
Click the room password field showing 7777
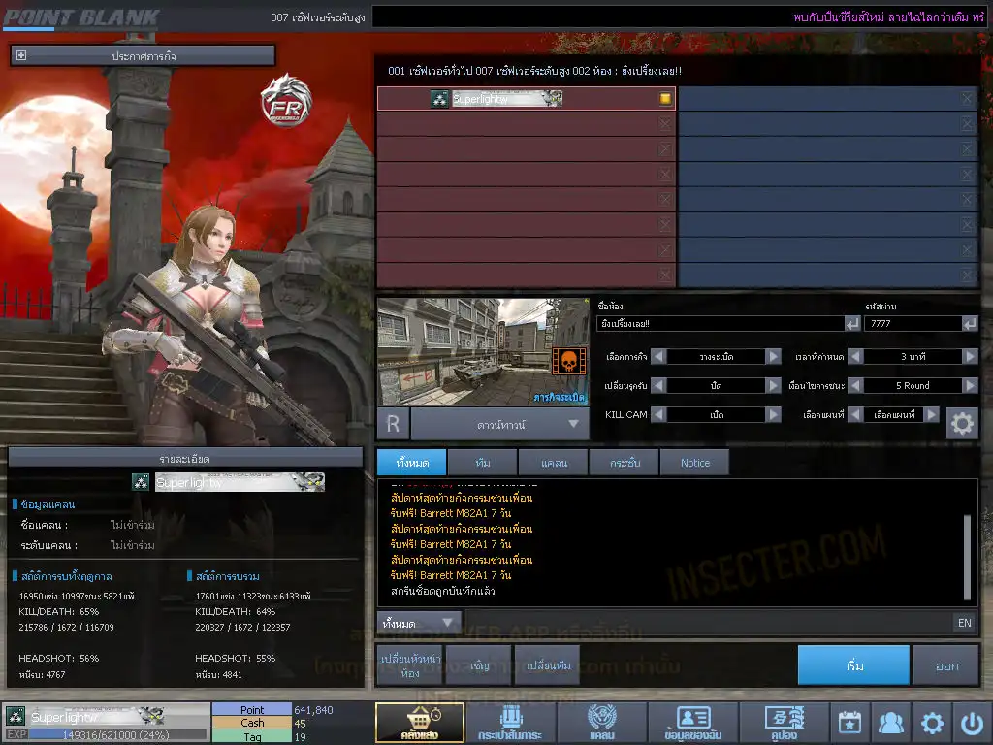click(910, 323)
